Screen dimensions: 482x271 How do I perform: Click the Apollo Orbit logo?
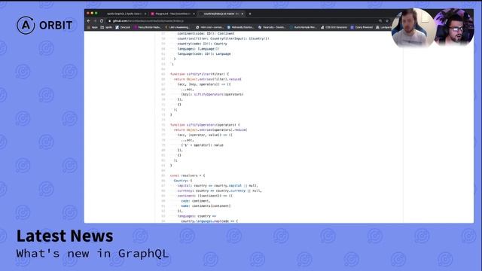point(44,25)
